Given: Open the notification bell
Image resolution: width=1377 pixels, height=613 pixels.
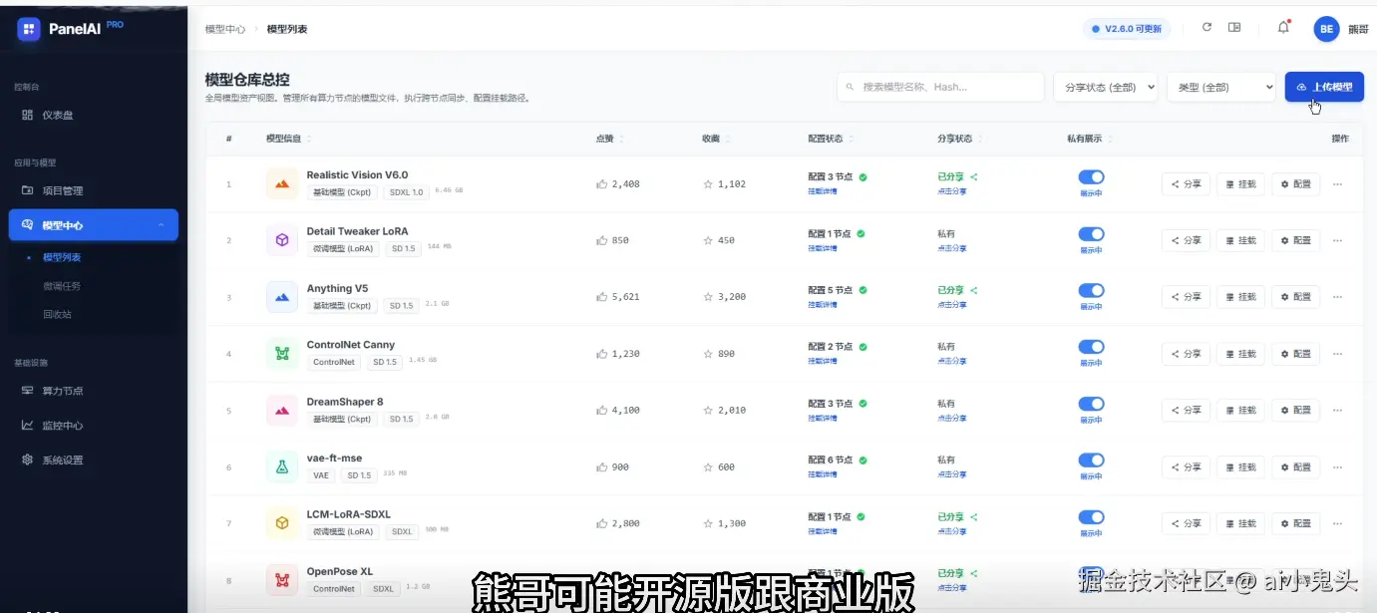Looking at the screenshot, I should 1283,28.
